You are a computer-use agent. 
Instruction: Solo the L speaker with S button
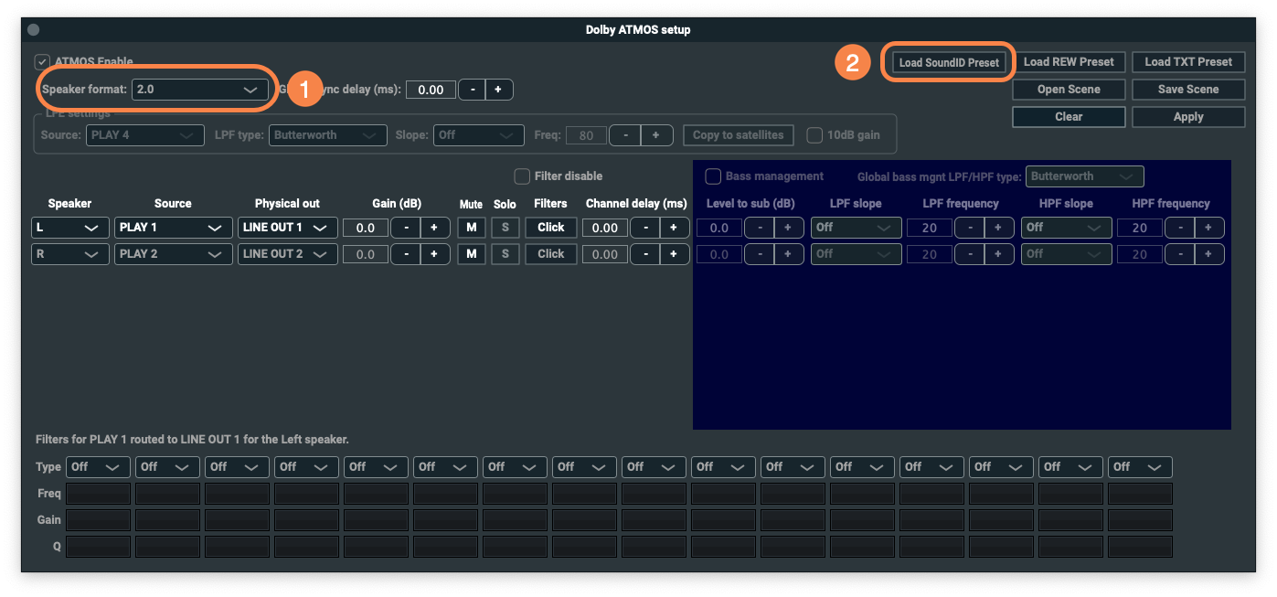[x=505, y=228]
